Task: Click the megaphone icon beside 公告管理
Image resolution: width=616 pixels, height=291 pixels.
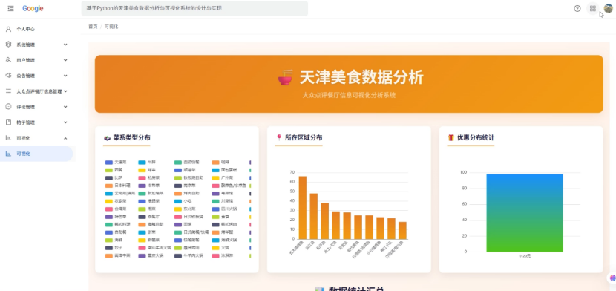Action: 8,76
